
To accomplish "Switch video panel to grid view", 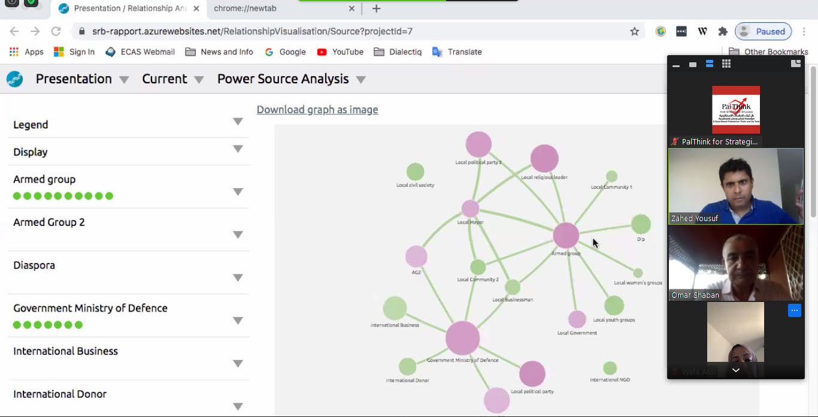I will tap(726, 64).
